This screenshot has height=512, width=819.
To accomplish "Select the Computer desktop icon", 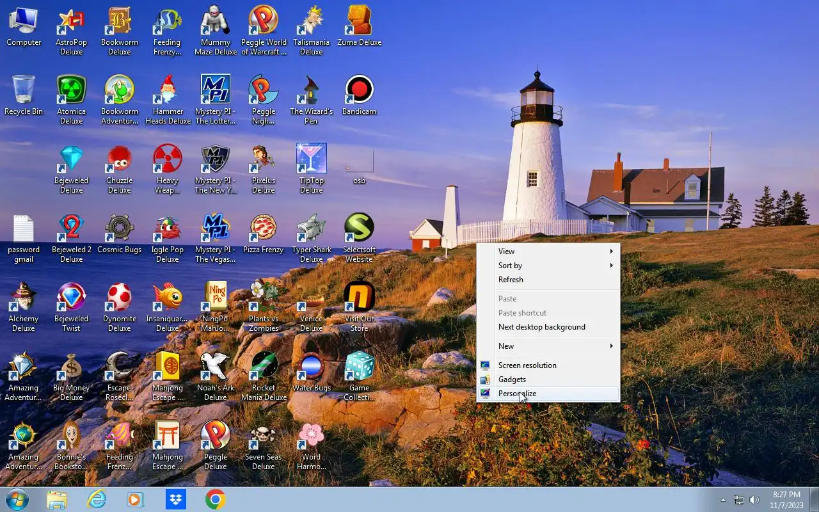I will [24, 27].
